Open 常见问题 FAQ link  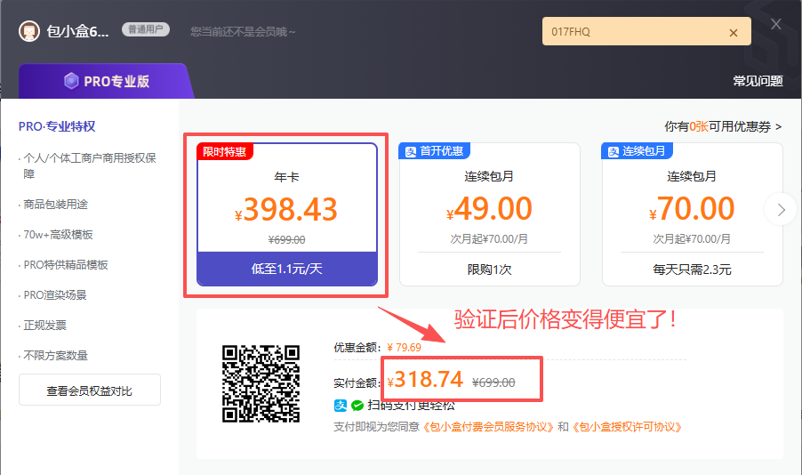click(x=758, y=81)
